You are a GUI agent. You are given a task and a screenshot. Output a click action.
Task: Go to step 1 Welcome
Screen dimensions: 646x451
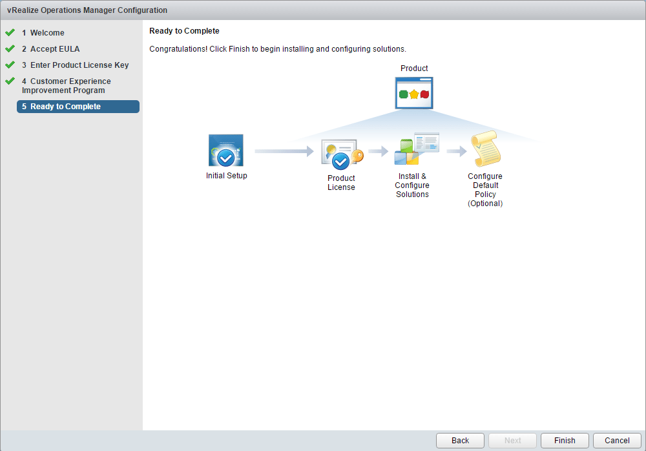(x=43, y=32)
